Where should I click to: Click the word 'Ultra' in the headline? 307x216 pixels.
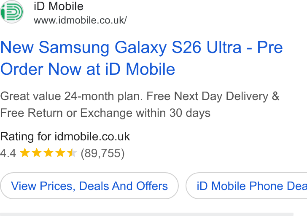224,47
